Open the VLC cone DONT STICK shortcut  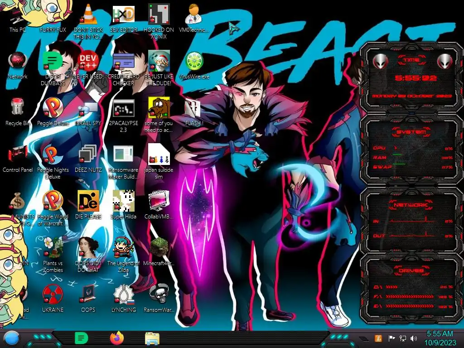(88, 21)
